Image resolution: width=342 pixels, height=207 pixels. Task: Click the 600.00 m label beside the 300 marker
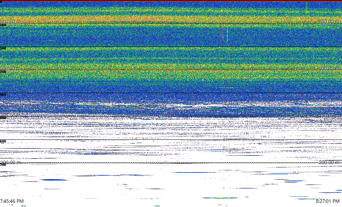[x=11, y=68]
